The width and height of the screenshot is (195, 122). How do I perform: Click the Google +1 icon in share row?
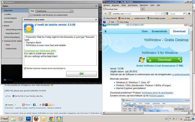(x=53, y=105)
